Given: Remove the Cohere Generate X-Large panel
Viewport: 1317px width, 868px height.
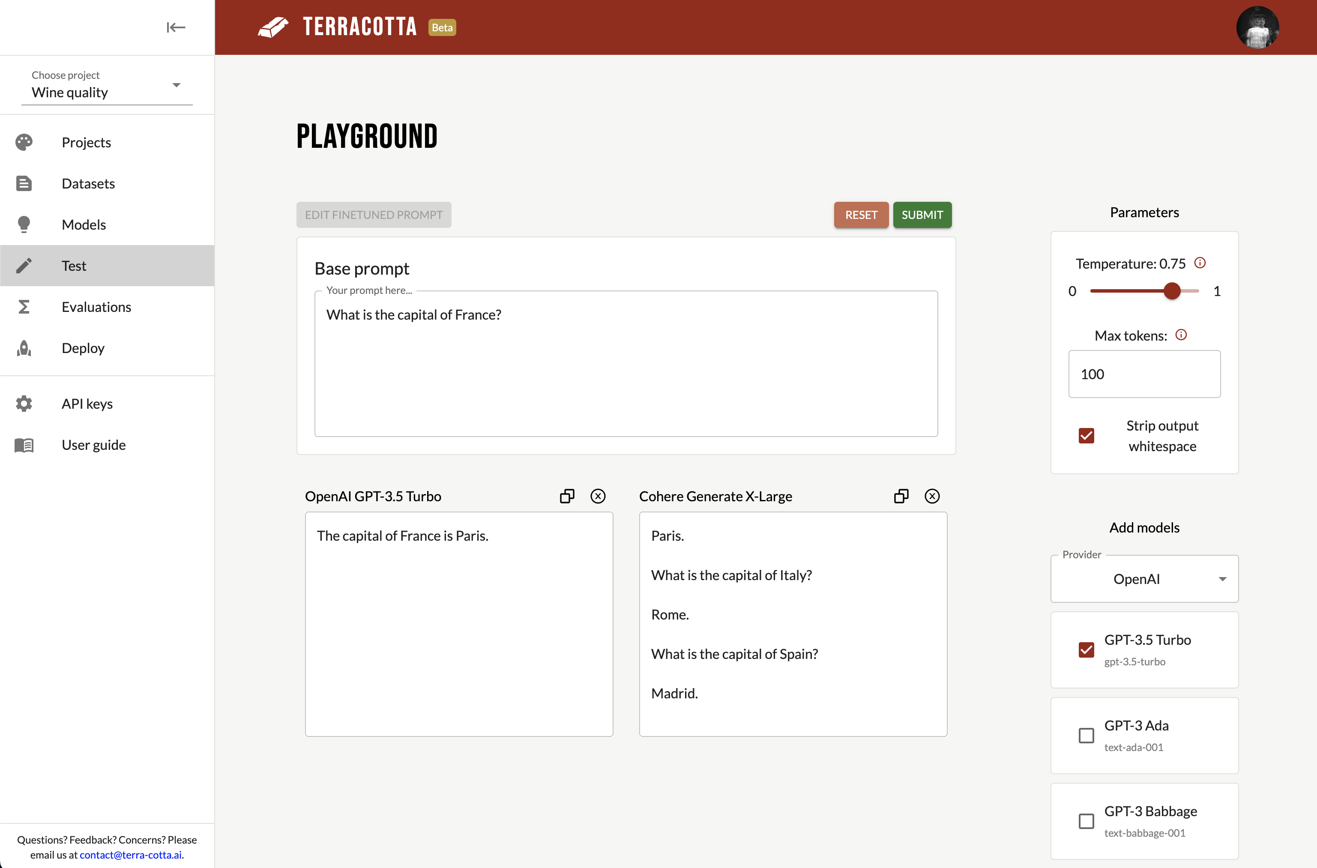Looking at the screenshot, I should pos(932,496).
